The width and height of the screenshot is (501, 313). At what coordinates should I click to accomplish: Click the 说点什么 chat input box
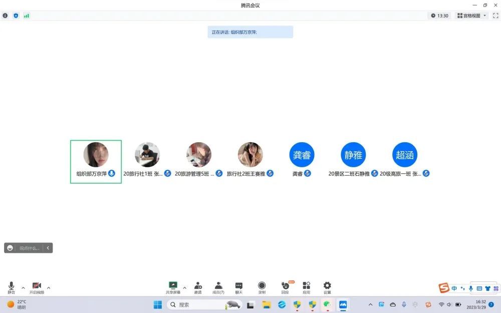[x=29, y=248]
